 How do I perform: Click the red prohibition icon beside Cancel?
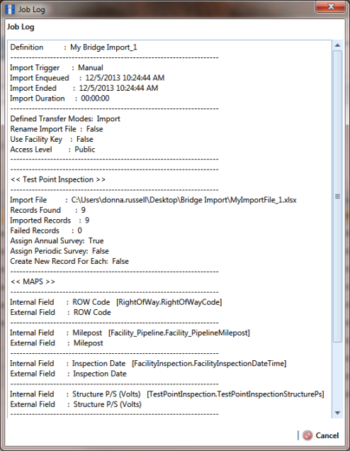tap(307, 435)
